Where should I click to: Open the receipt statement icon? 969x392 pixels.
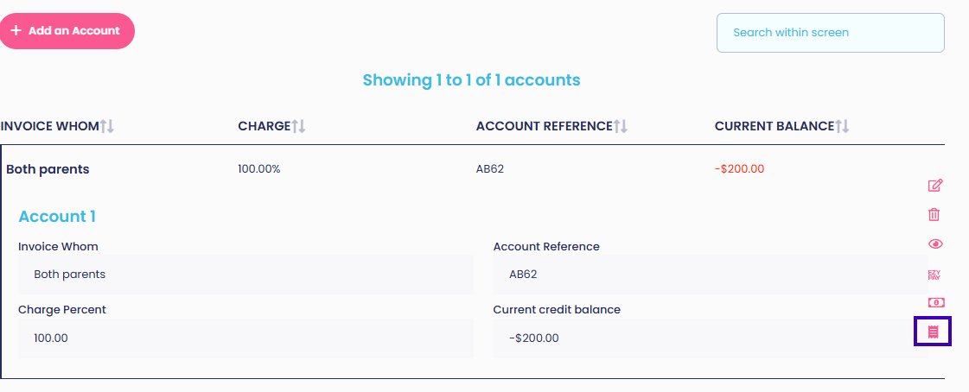tap(934, 332)
